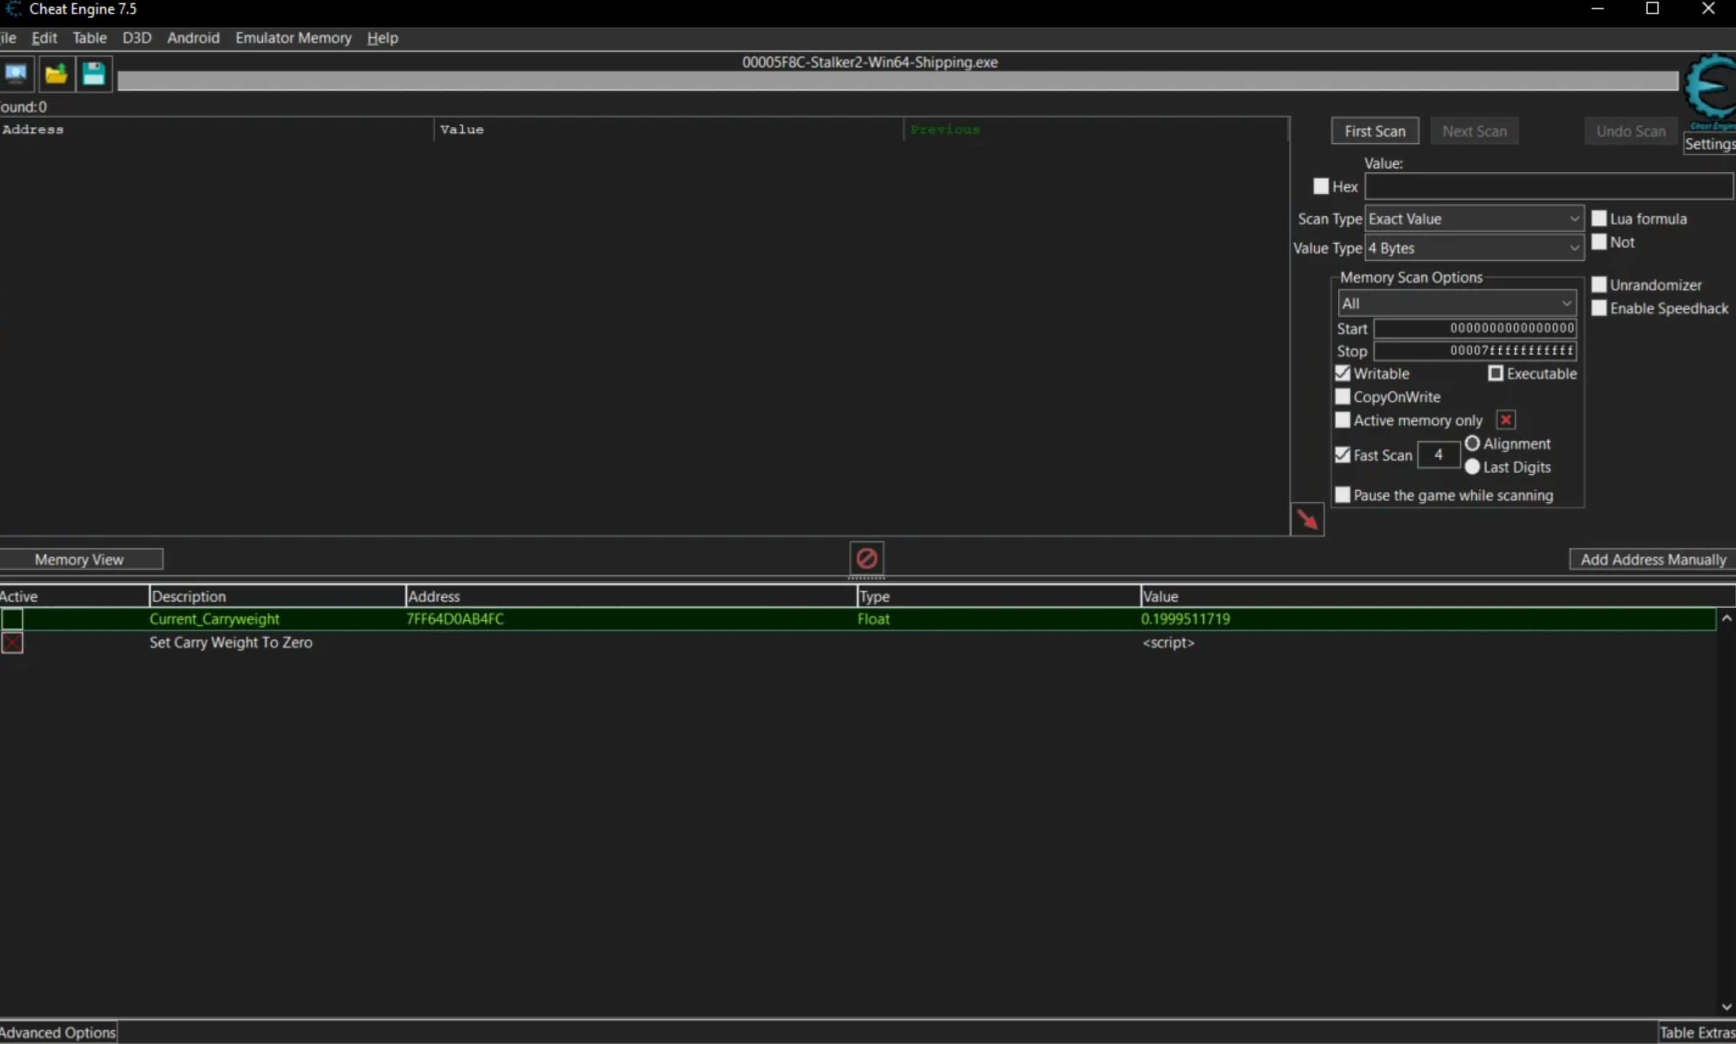Screen dimensions: 1736x1044
Task: Open the Emulator Memory menu
Action: [x=293, y=38]
